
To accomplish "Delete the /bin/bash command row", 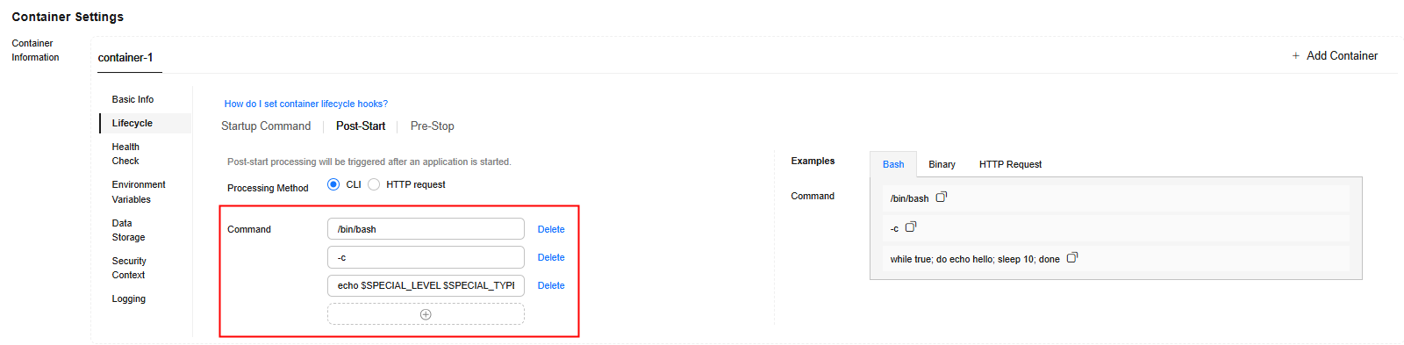I will 551,229.
